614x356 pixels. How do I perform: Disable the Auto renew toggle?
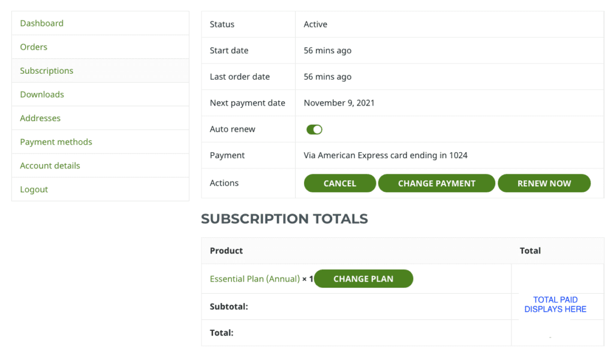(314, 129)
